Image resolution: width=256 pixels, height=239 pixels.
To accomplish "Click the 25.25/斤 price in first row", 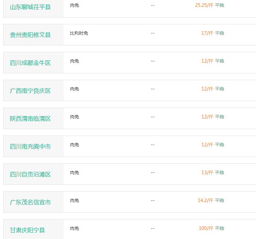I will tap(204, 5).
